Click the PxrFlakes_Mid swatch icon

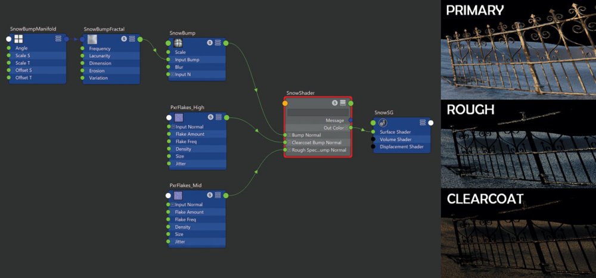click(x=178, y=196)
